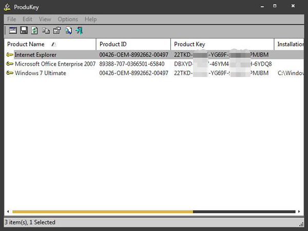The width and height of the screenshot is (308, 231).
Task: Select the Windows 7 Ultimate row
Action: (154, 73)
